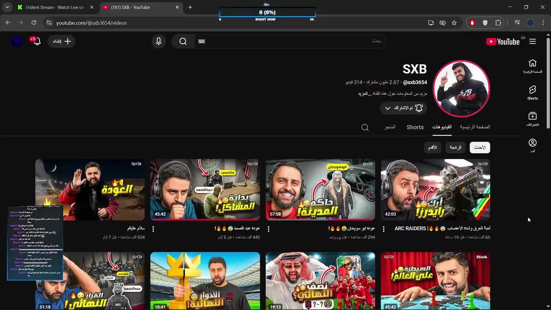Reload the page
This screenshot has height=310, width=551.
pos(34,23)
